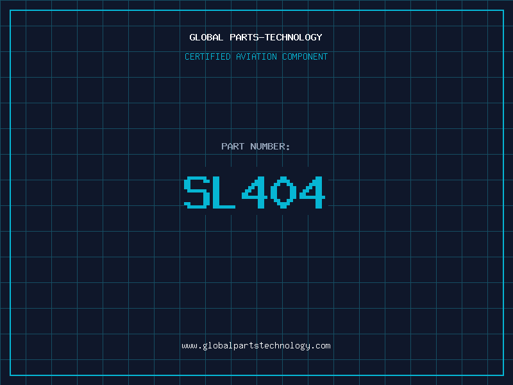The image size is (513, 385).
Task: Click the PART NUMBER: label
Action: coord(256,146)
